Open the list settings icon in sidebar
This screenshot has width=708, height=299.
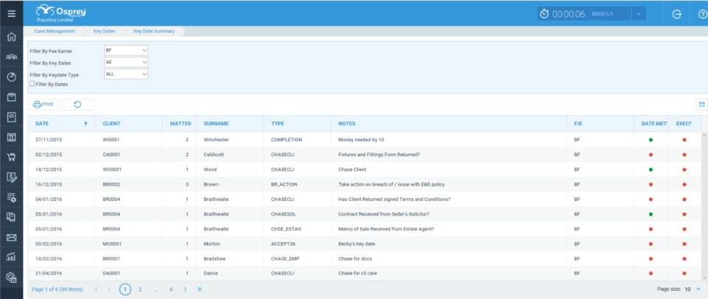(11, 197)
